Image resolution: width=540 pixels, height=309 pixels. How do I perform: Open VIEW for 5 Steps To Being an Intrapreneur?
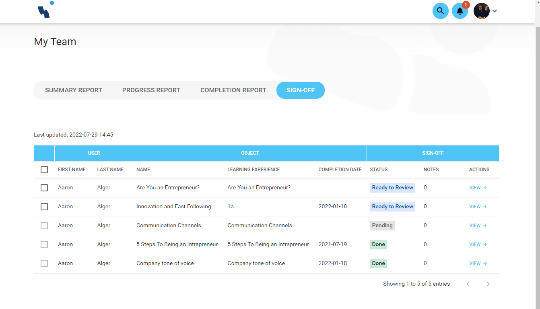(x=475, y=244)
